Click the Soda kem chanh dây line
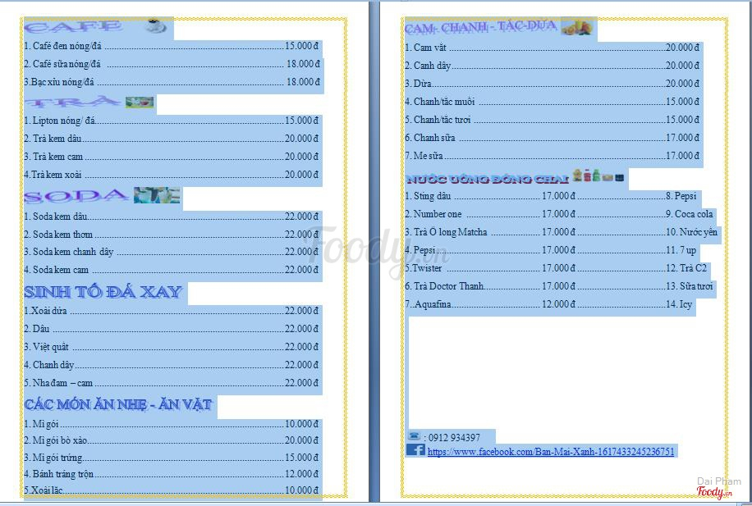 pos(172,252)
